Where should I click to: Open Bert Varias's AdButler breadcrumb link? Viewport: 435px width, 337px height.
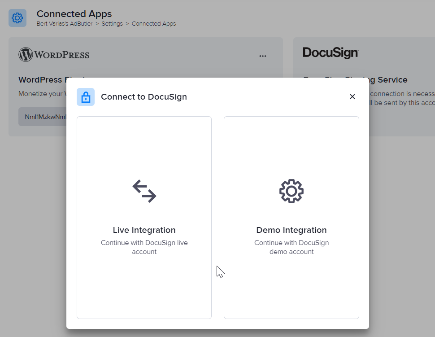tap(65, 24)
